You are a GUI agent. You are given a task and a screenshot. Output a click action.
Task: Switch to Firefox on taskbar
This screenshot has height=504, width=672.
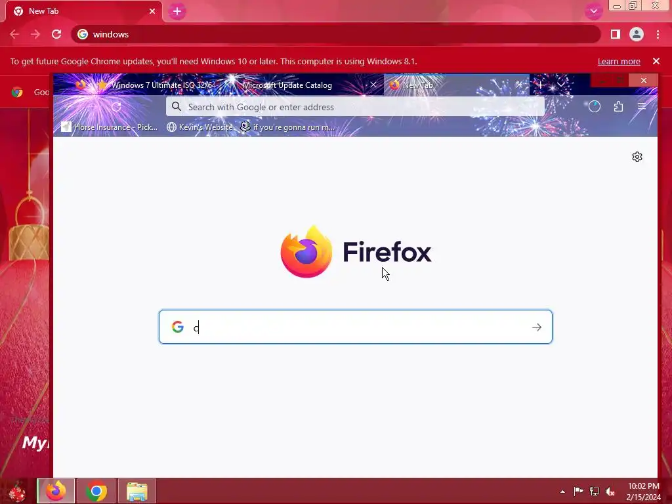pos(56,491)
